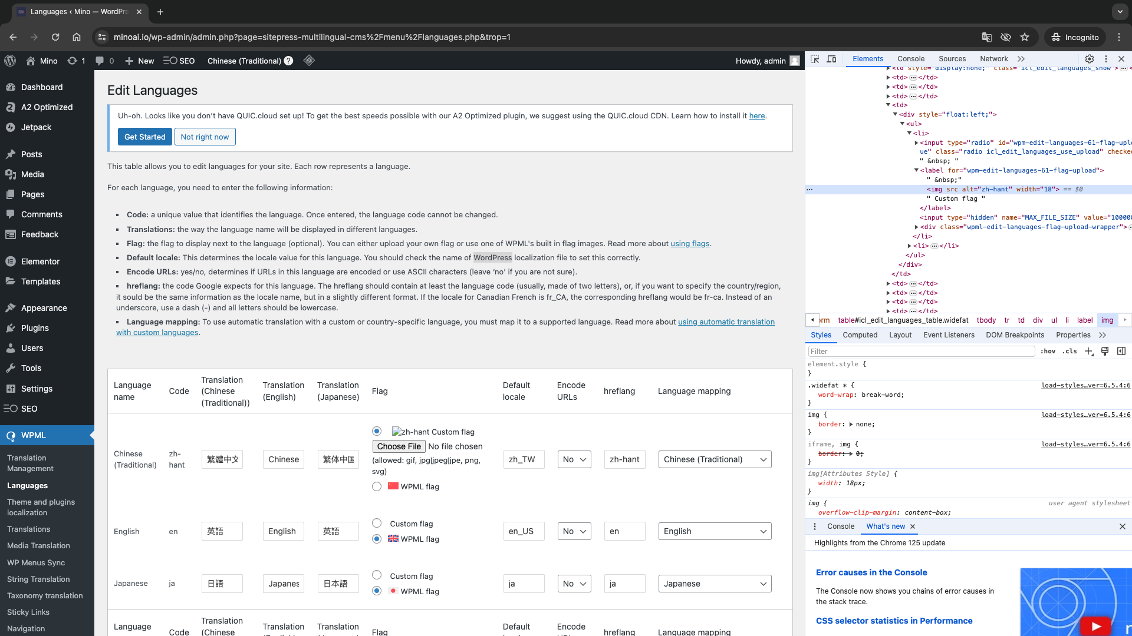Click the new style rule plus icon
The height and width of the screenshot is (636, 1132).
(1089, 352)
